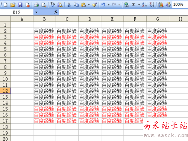This screenshot has width=188, height=141.
Task: Click cell G14 containing 百度经验
Action: (158, 103)
